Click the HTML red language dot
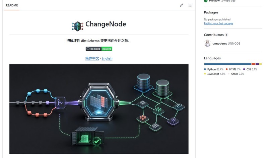Viewport: 268px width, 158px height. pyautogui.click(x=227, y=69)
